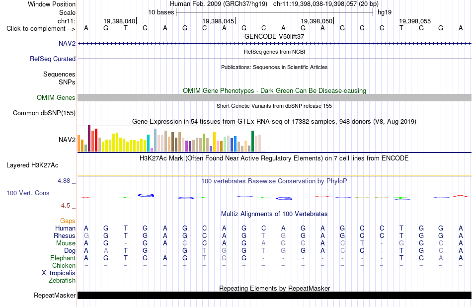
Task: Click the orange Gaps label
Action: (x=68, y=221)
